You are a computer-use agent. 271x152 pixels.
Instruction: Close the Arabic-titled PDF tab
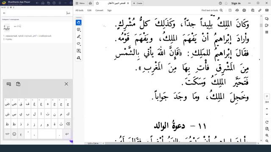pos(128,3)
